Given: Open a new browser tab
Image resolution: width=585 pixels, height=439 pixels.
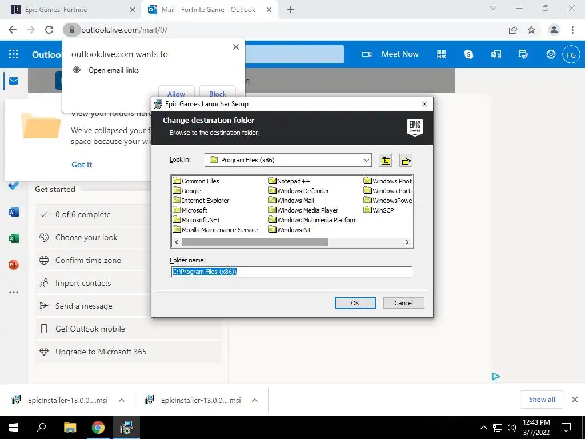Looking at the screenshot, I should click(291, 10).
